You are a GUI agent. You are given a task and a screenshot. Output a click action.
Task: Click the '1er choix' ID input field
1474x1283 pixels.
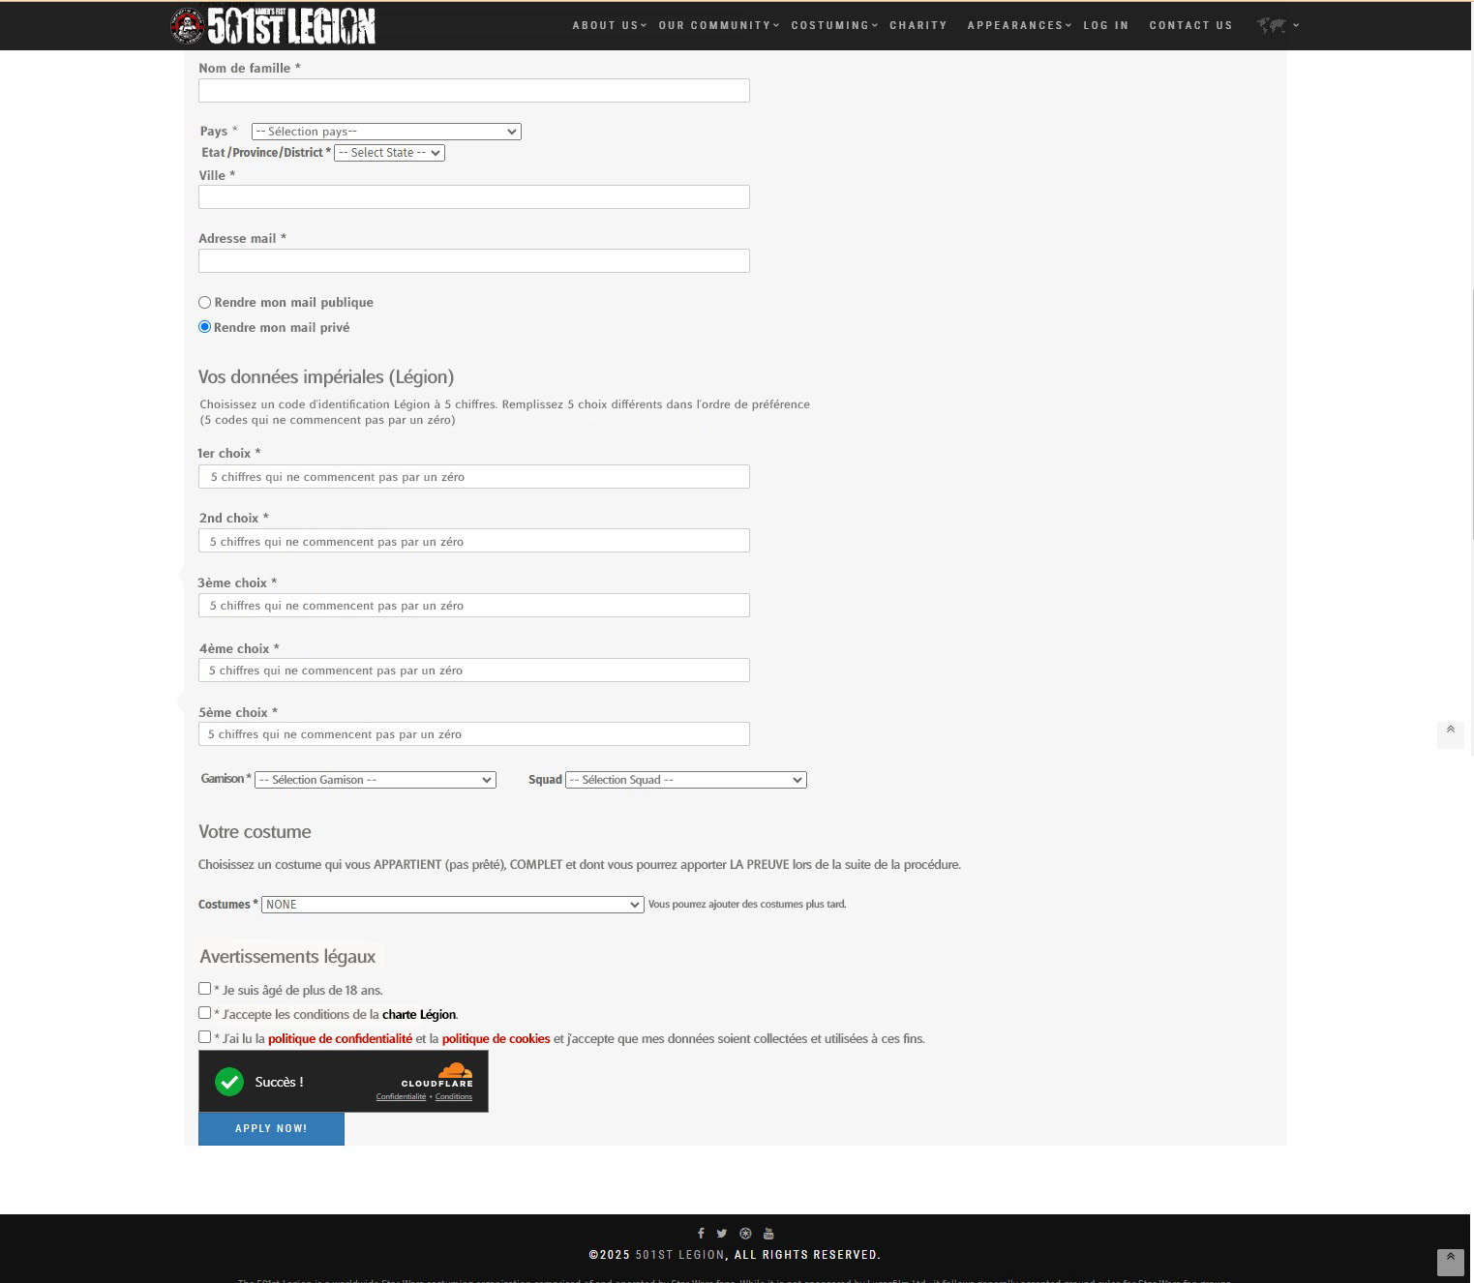coord(473,477)
